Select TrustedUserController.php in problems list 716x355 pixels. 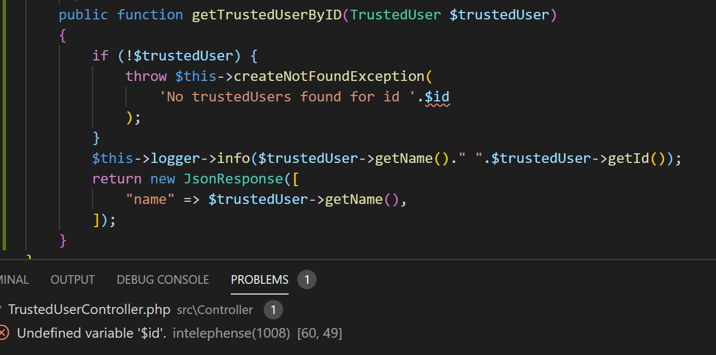(89, 310)
